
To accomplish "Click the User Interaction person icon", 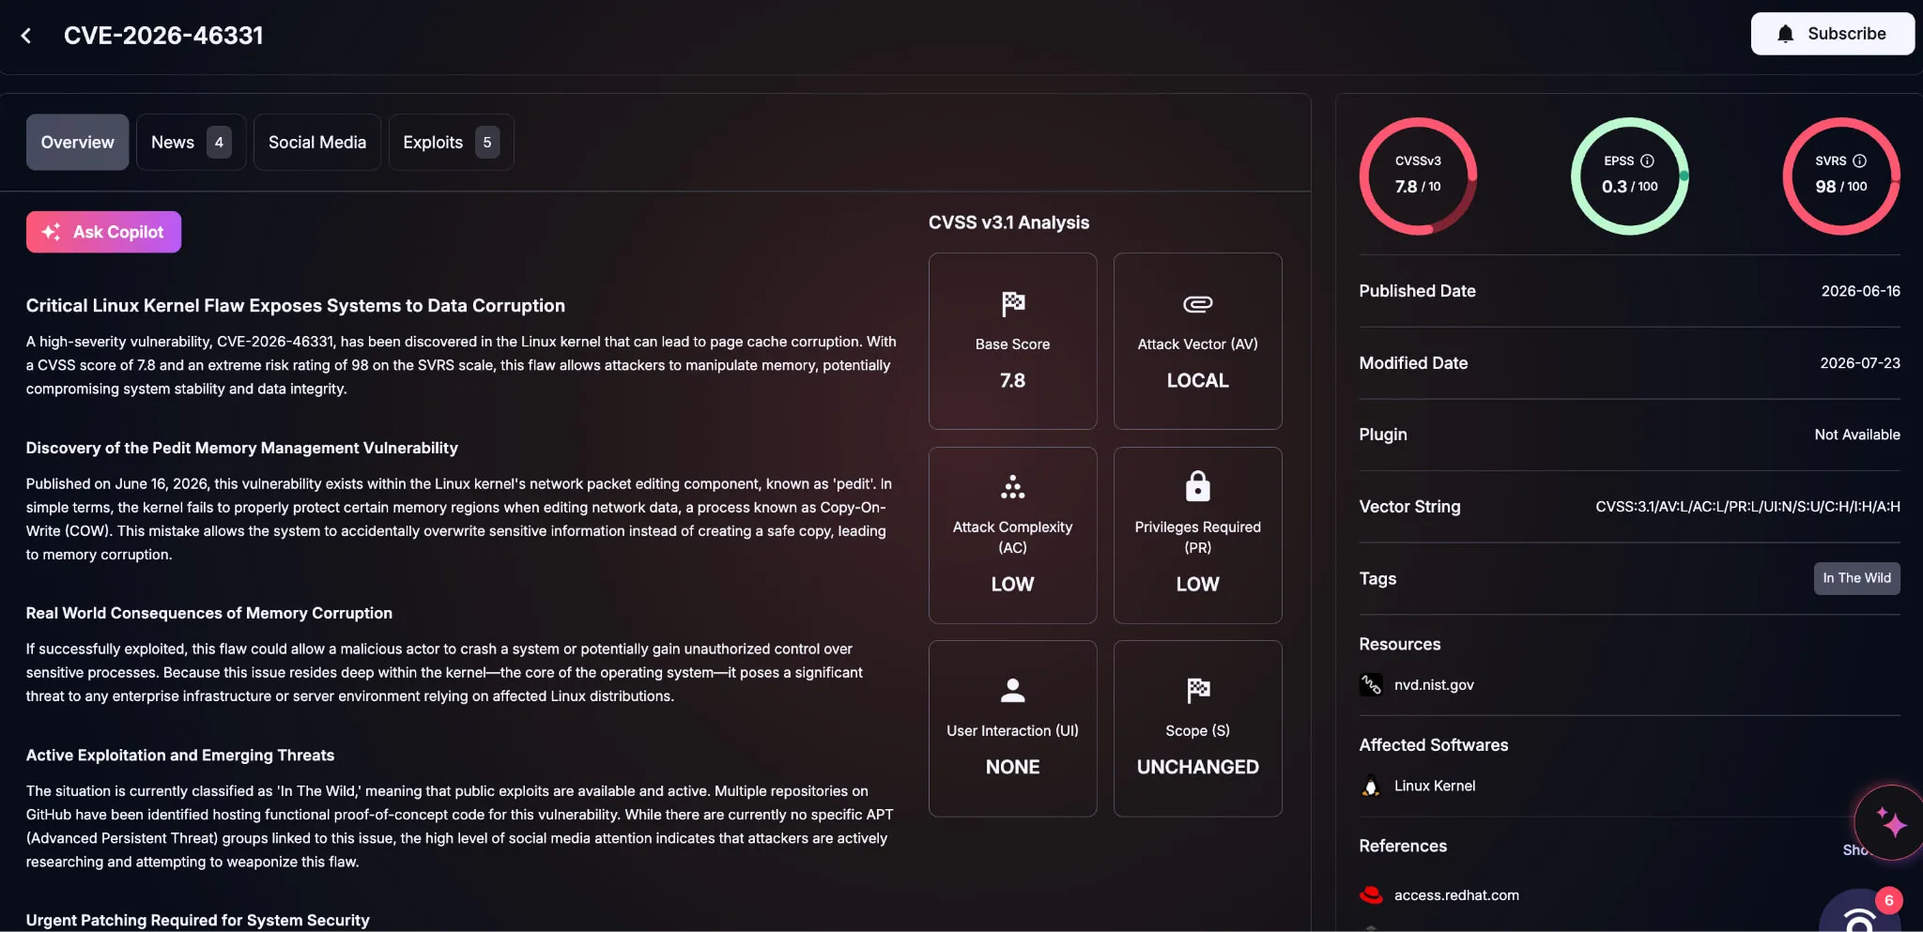I will click(1012, 690).
